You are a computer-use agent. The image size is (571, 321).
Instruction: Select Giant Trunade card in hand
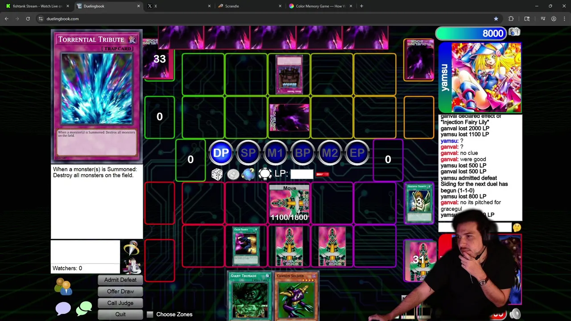(x=250, y=296)
